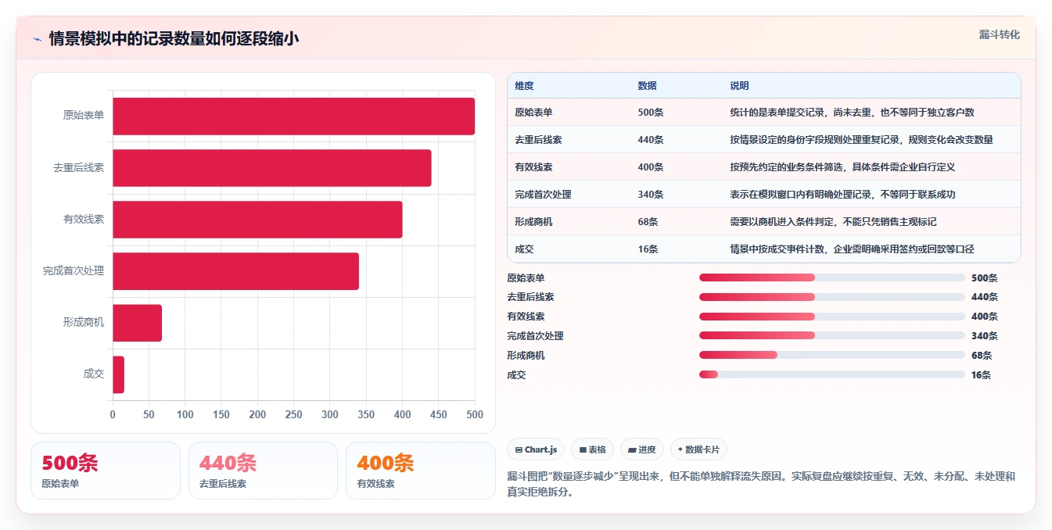The image size is (1052, 530).
Task: Click the 形成商机 chart bar
Action: click(137, 323)
